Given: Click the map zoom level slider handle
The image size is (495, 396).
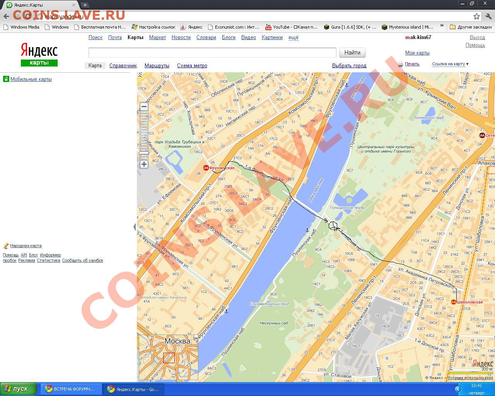Looking at the screenshot, I should click(x=144, y=153).
